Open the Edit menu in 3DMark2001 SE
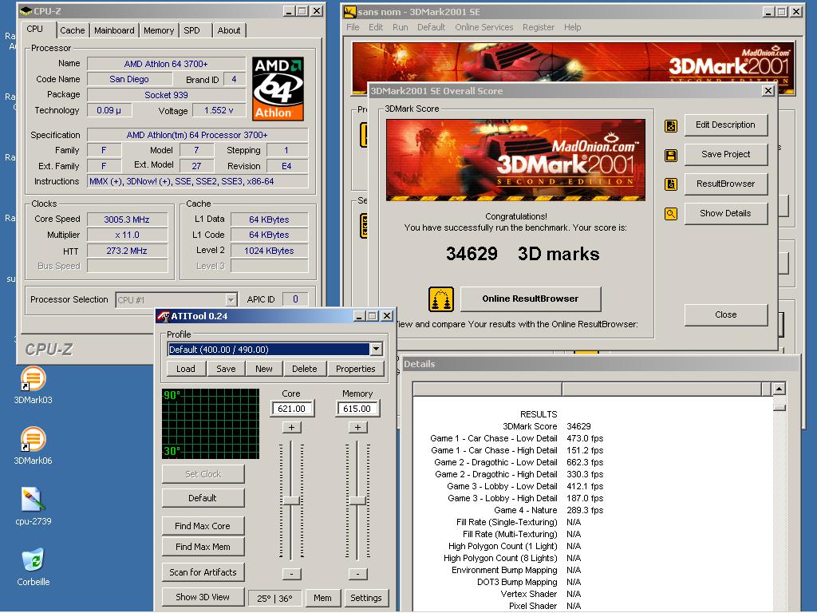 [376, 27]
